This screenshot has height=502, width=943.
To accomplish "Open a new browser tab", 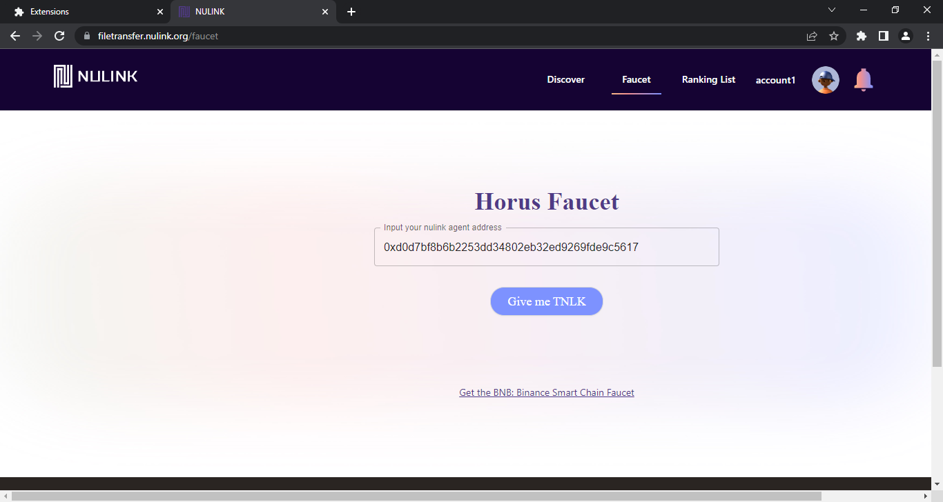I will [351, 12].
